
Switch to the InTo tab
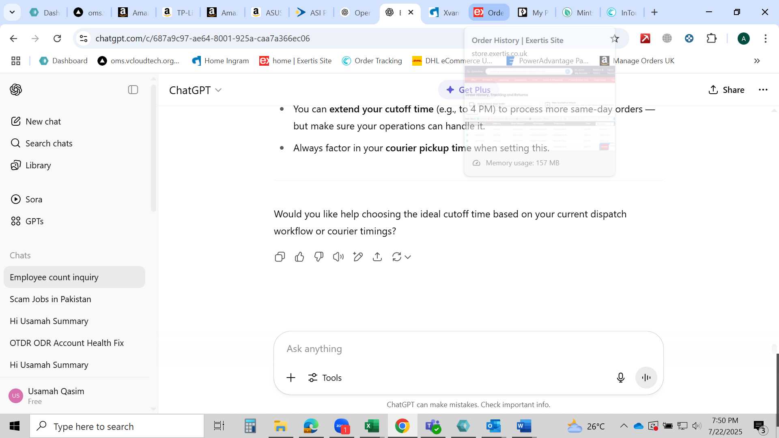pyautogui.click(x=622, y=13)
